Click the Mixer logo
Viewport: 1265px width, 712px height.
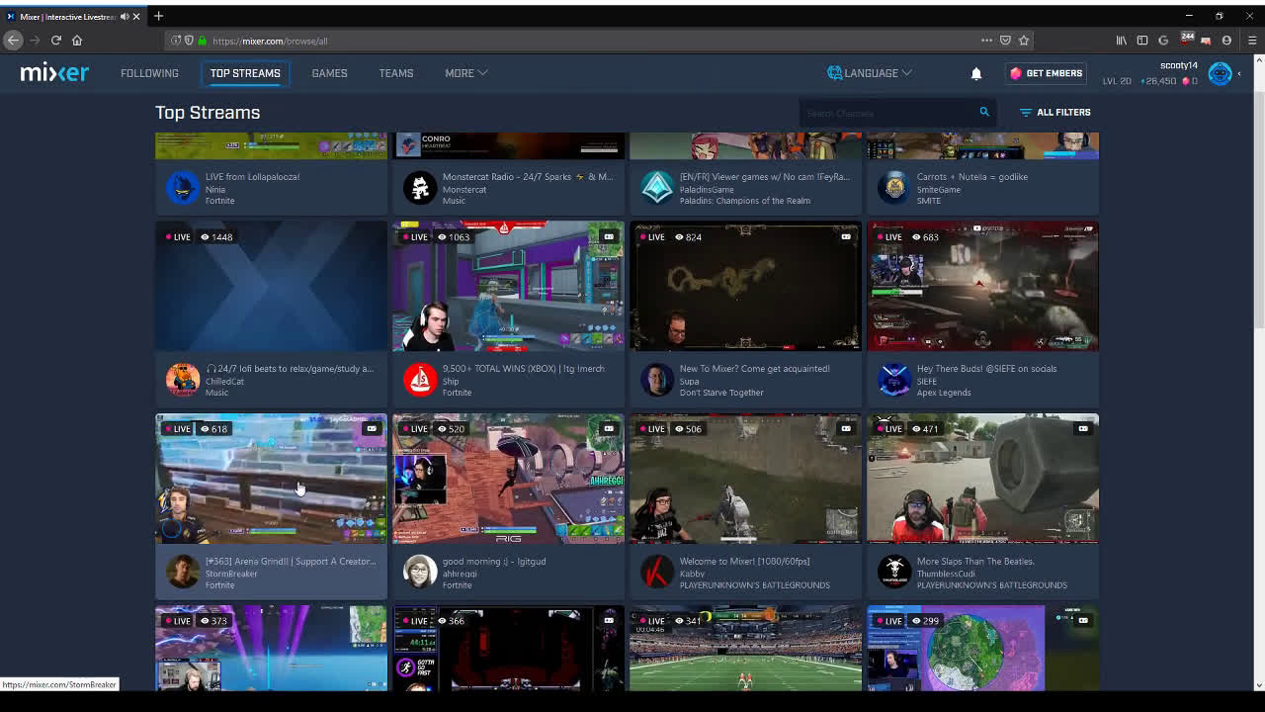[53, 72]
